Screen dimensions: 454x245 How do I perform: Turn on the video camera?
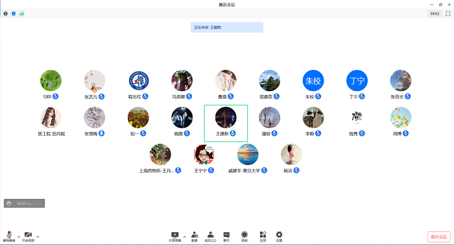pos(28,237)
